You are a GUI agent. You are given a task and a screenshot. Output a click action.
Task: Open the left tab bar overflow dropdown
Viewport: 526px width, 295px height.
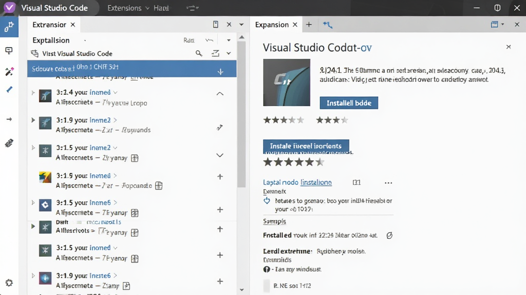click(x=241, y=25)
